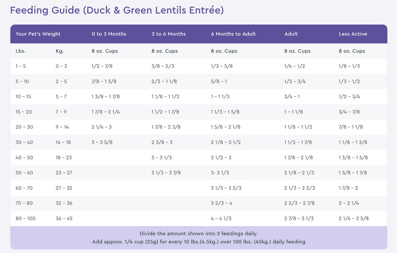Select the "3 to 6 Months" column header
This screenshot has width=397, height=253.
[169, 34]
